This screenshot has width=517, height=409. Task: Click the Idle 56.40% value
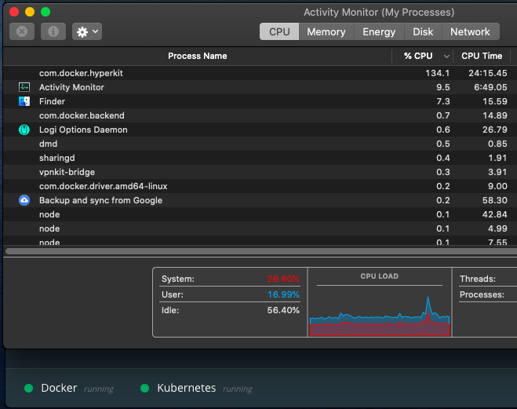pos(283,310)
